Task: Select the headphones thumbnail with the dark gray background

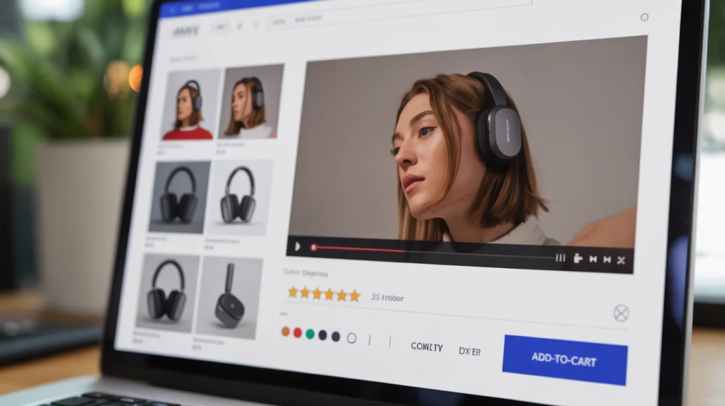Action: (179, 197)
